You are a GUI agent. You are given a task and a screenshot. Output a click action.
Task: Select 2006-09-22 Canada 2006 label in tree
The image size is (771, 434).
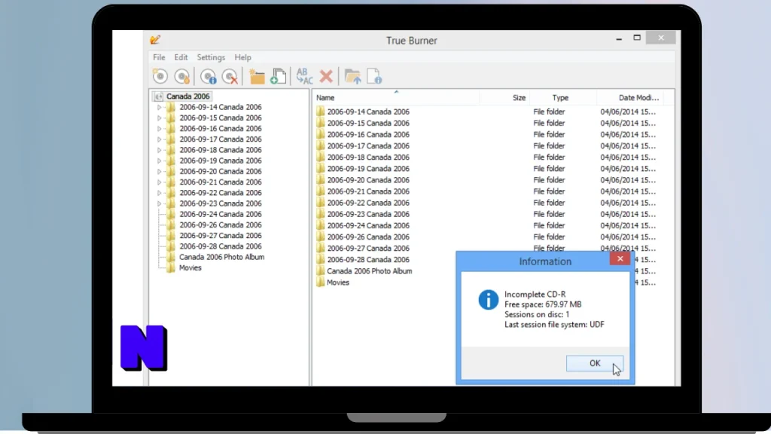[221, 193]
